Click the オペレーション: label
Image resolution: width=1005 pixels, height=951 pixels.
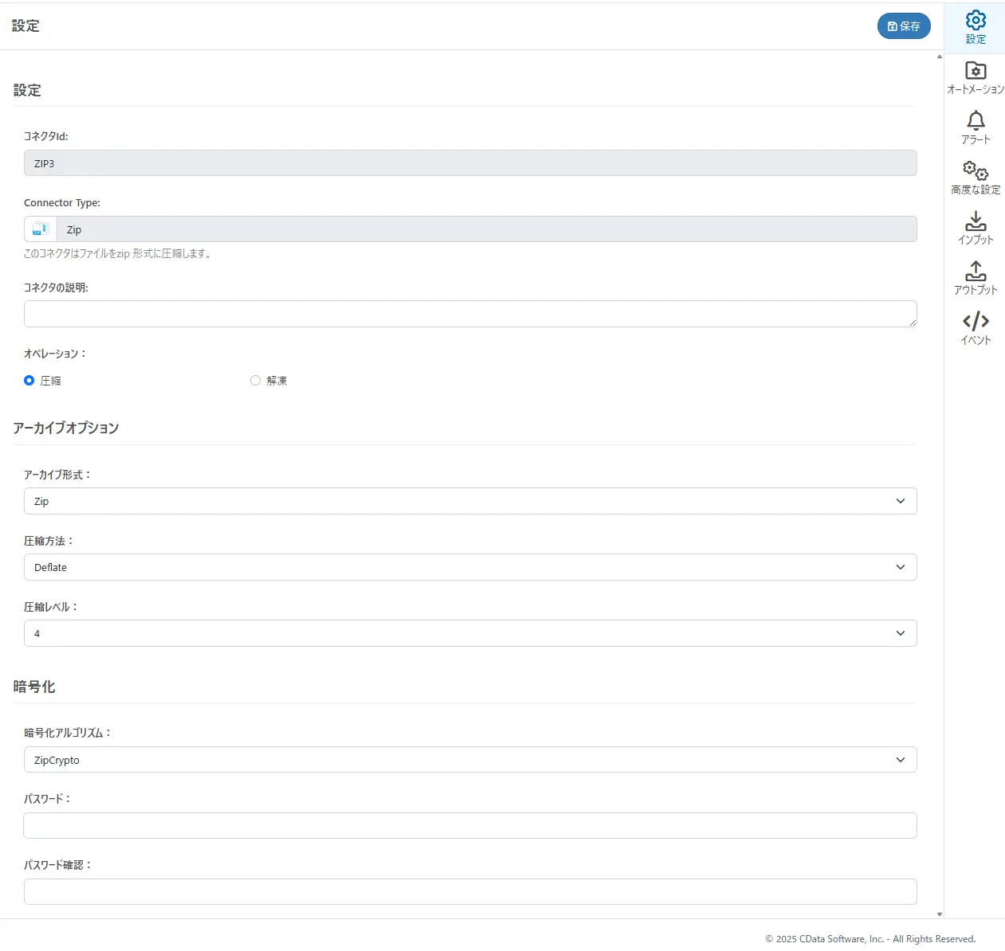55,354
